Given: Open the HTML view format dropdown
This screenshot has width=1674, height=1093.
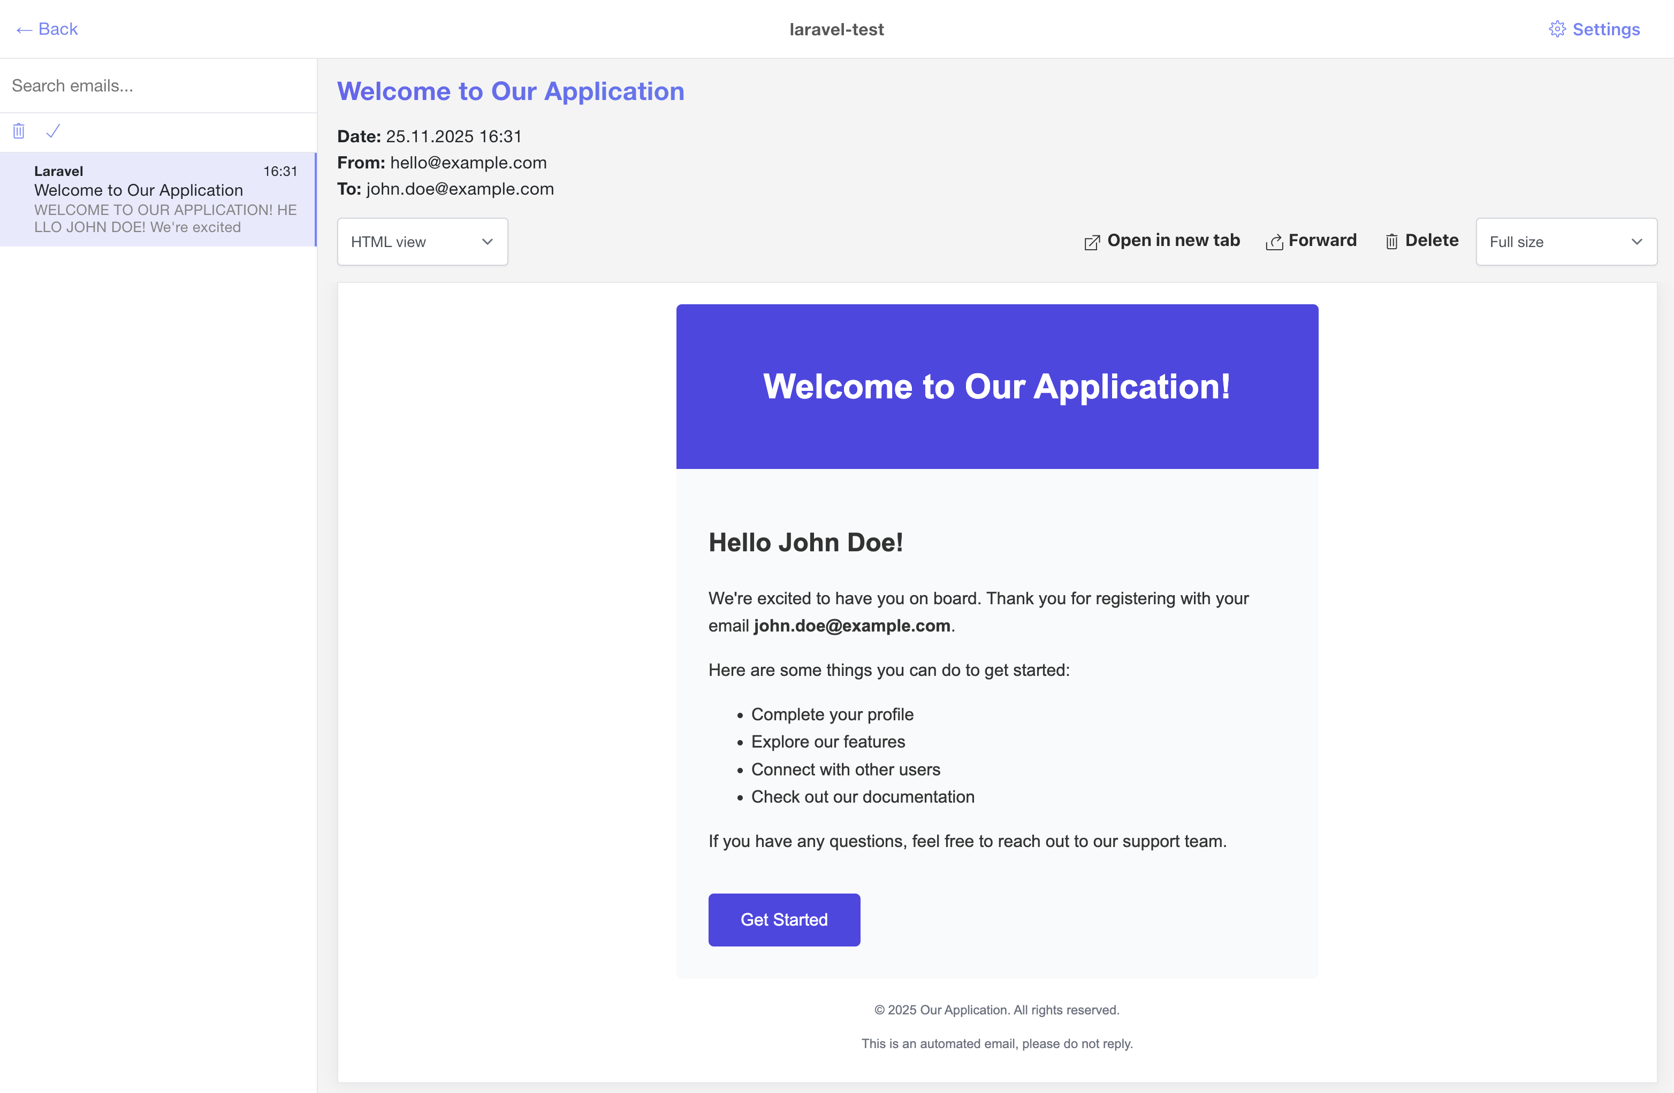Looking at the screenshot, I should tap(422, 241).
